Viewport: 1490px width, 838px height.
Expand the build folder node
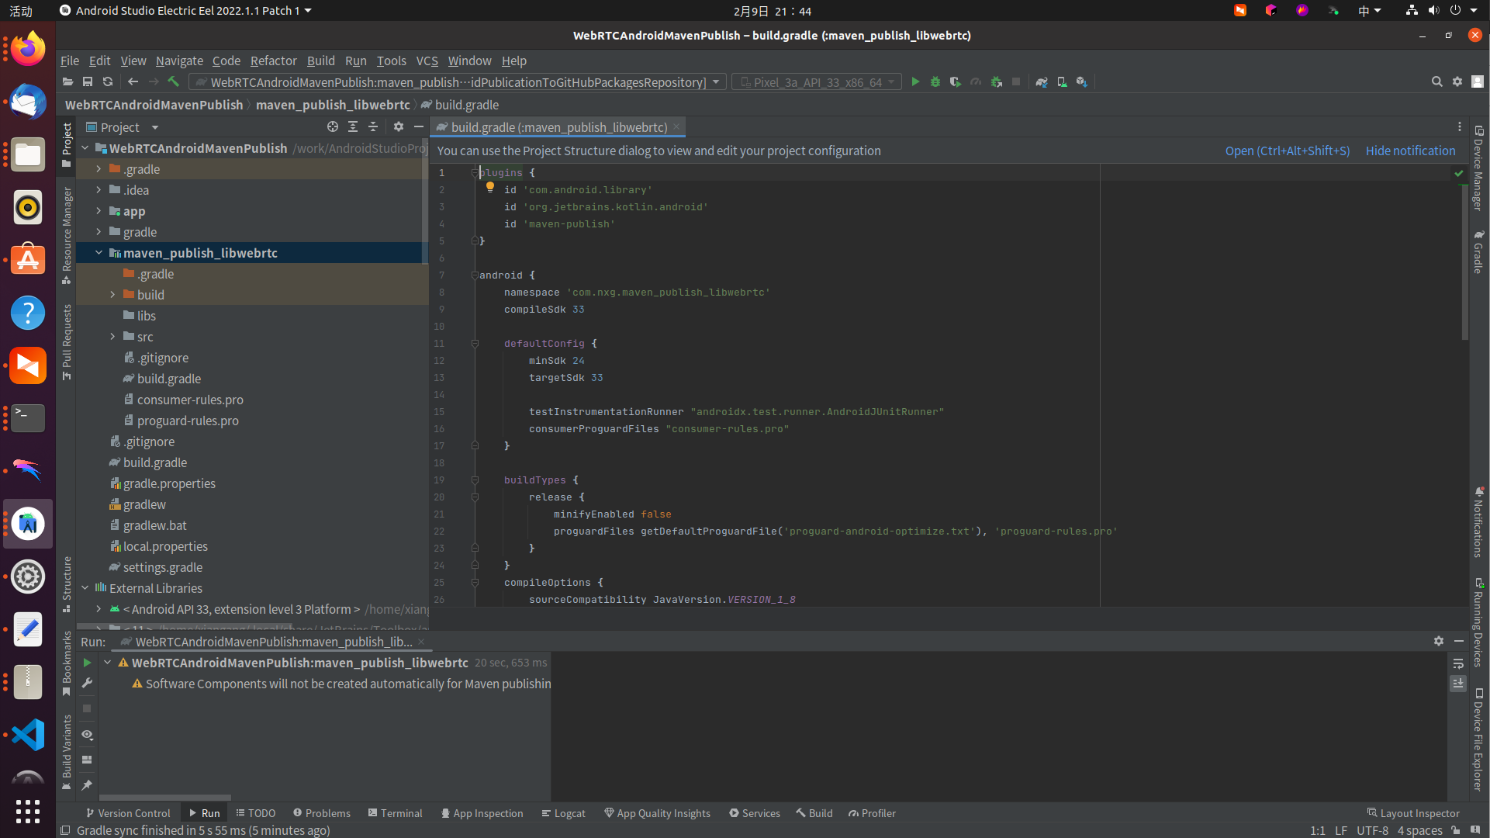pyautogui.click(x=112, y=295)
